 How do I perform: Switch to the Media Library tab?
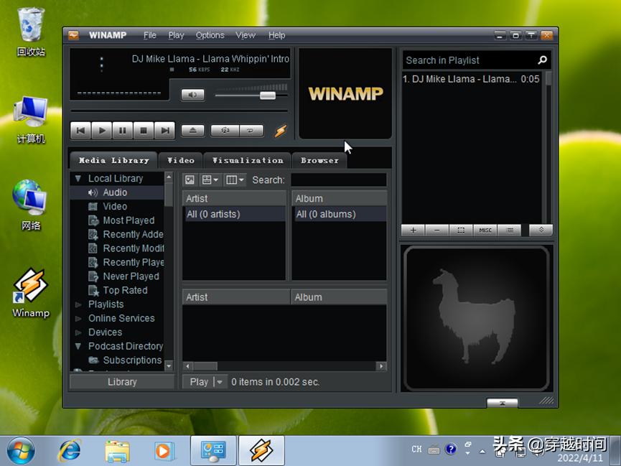(114, 161)
